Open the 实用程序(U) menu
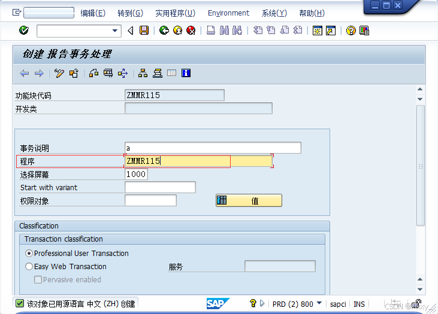The image size is (438, 314). (175, 13)
